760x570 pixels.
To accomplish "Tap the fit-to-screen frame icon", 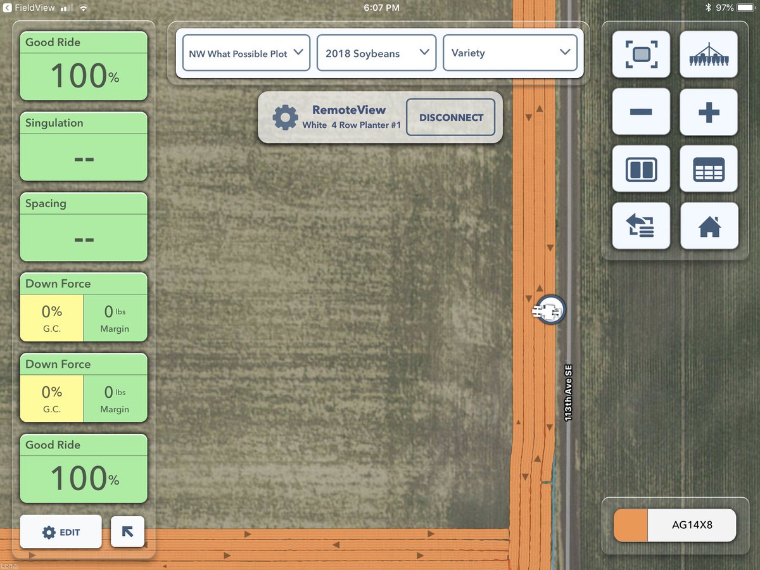I will point(641,54).
